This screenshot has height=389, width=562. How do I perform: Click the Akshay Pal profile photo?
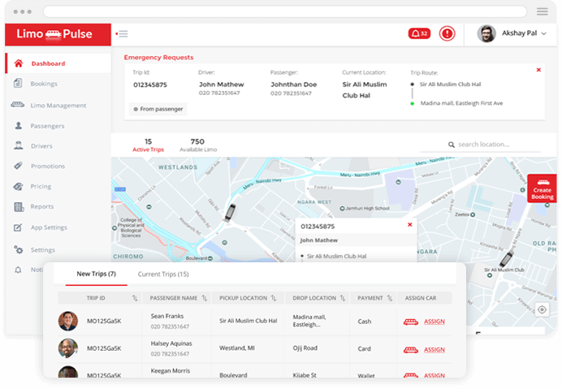click(486, 33)
